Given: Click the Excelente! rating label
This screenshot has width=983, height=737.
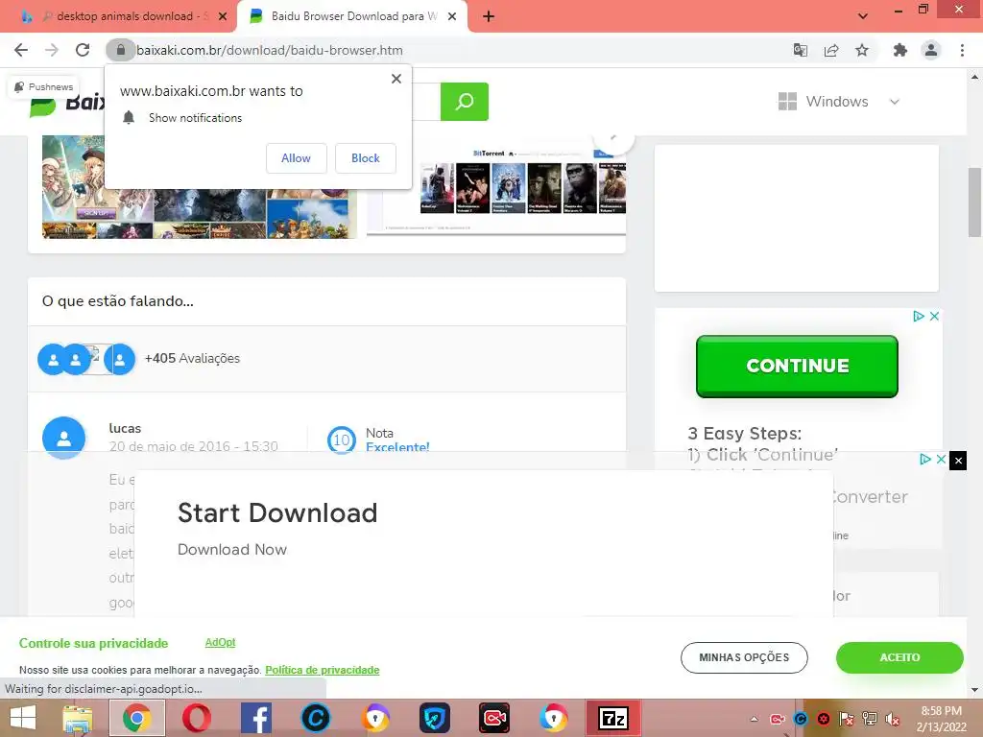Looking at the screenshot, I should (397, 446).
